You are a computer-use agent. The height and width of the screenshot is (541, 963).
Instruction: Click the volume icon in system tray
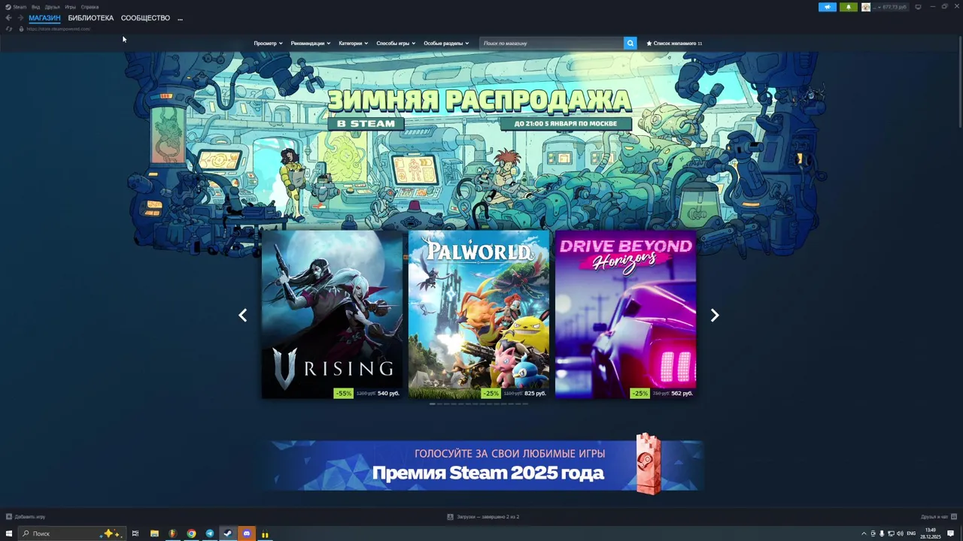pos(900,533)
